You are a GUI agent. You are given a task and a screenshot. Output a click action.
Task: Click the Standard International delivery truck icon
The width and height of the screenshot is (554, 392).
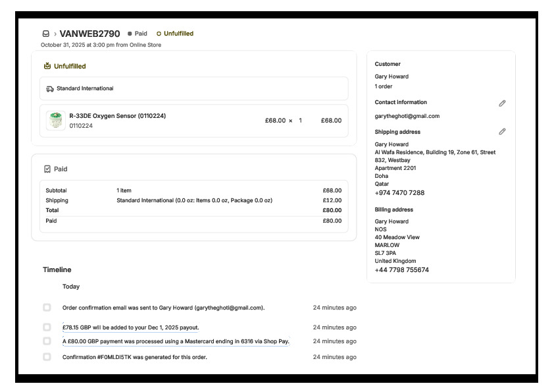[x=50, y=88]
